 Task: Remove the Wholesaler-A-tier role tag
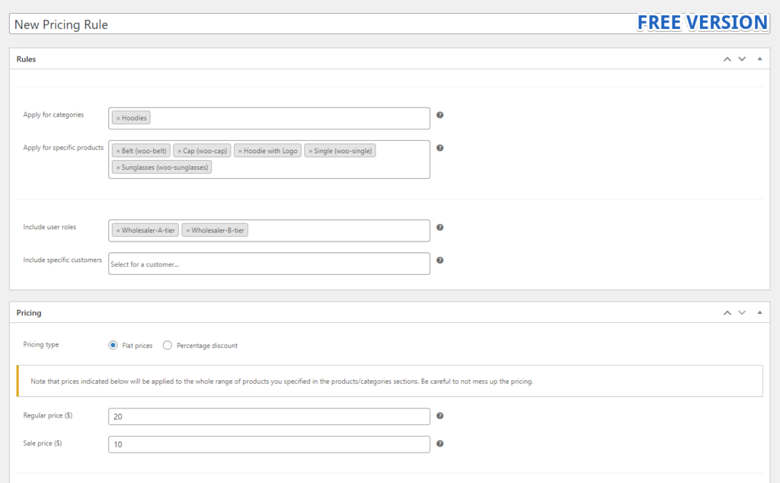tap(117, 229)
